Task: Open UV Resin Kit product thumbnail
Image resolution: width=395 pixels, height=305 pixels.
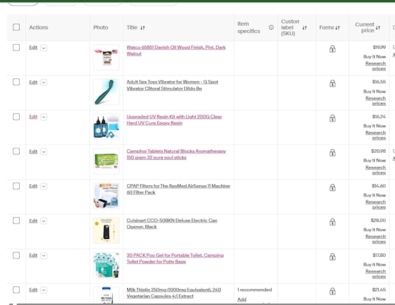Action: click(106, 127)
